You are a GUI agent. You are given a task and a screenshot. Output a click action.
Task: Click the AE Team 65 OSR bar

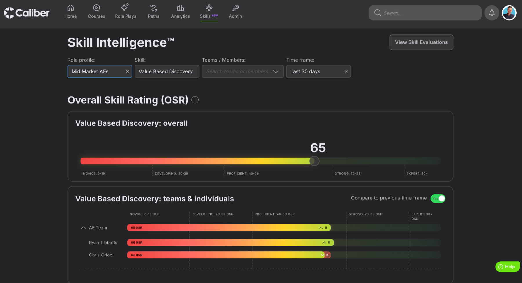[229, 228]
